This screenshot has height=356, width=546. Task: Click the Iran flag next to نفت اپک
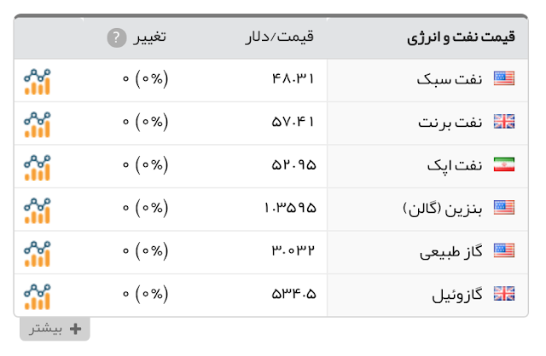[504, 164]
